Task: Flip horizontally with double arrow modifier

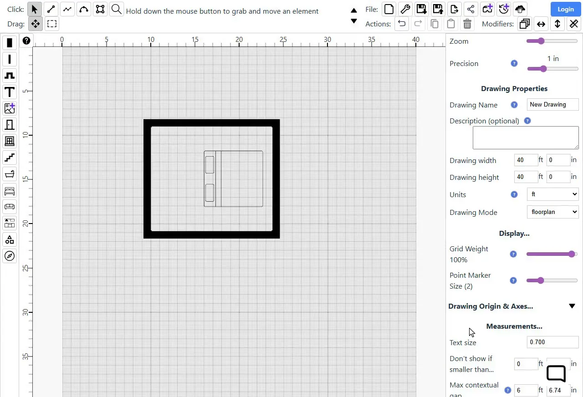Action: point(541,24)
